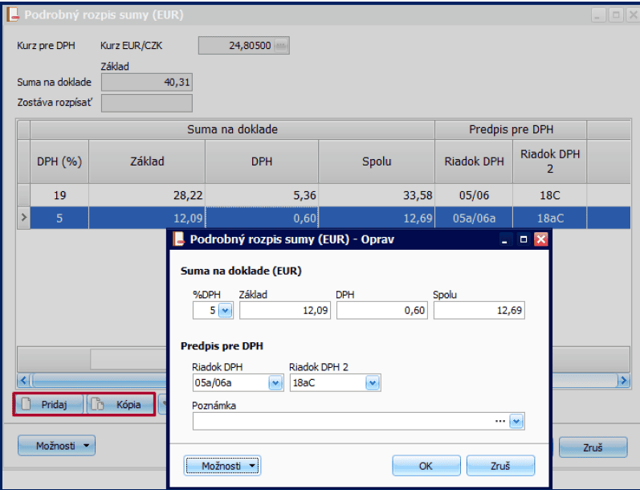Click the Suma na doklade field showing 40,31

pos(147,83)
